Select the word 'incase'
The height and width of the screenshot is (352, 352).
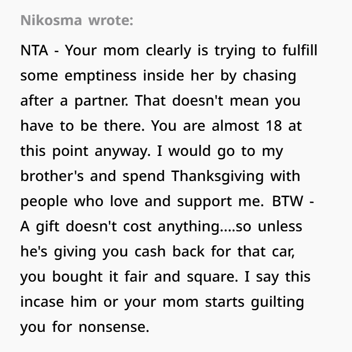42,302
